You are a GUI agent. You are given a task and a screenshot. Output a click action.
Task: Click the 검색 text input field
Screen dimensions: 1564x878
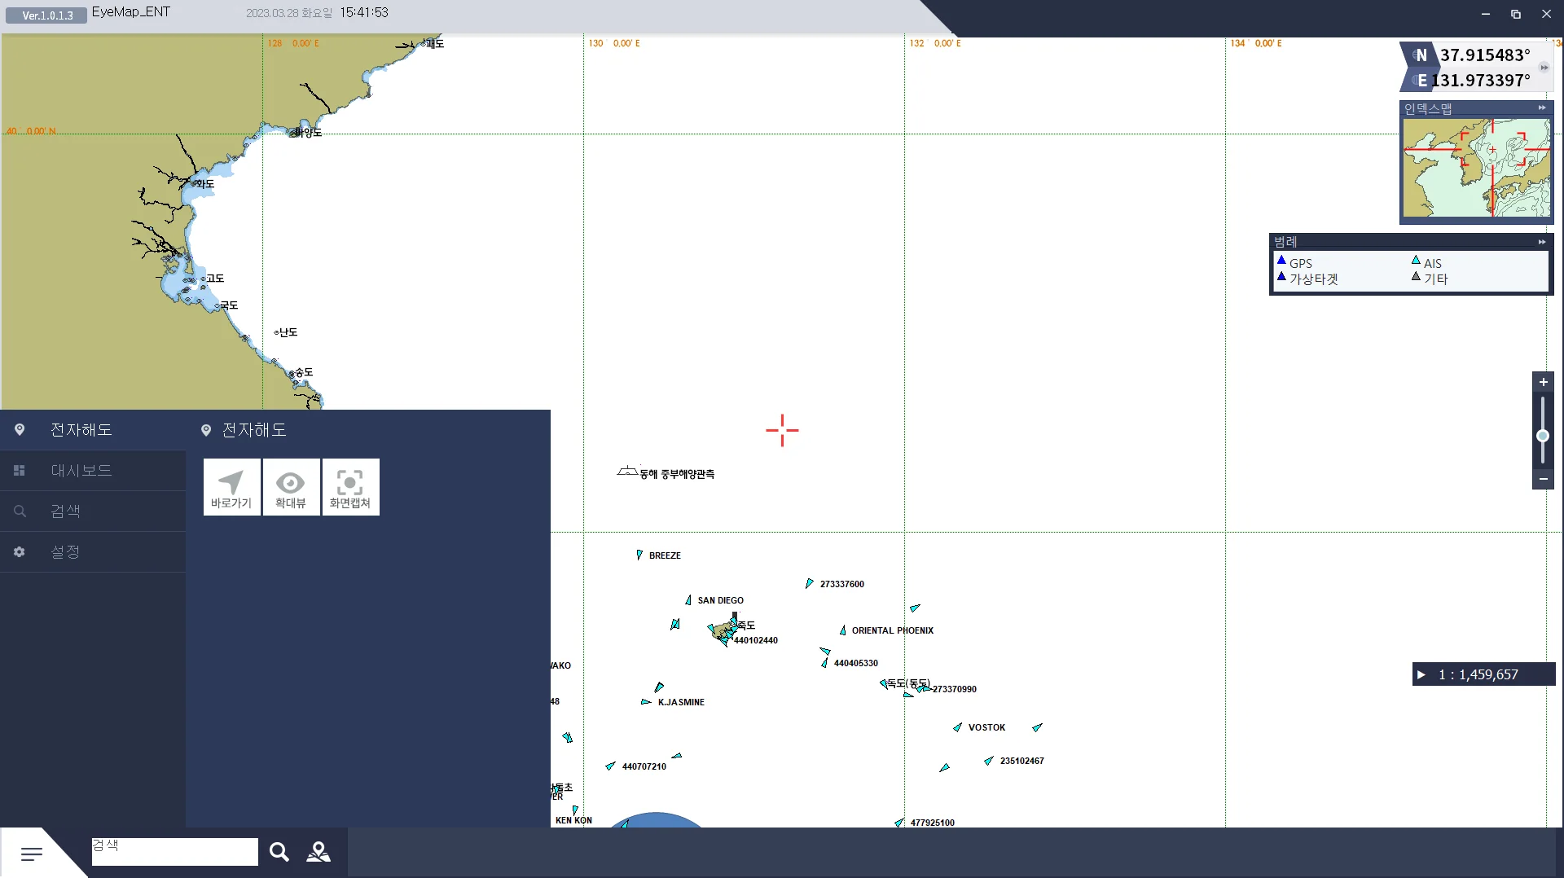click(x=174, y=852)
